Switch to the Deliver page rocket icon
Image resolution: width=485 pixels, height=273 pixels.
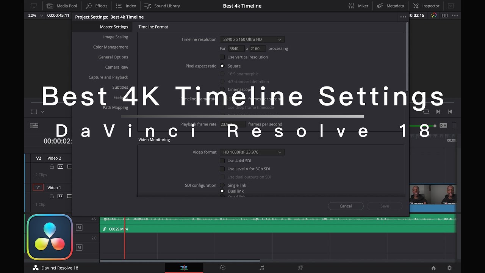point(300,268)
